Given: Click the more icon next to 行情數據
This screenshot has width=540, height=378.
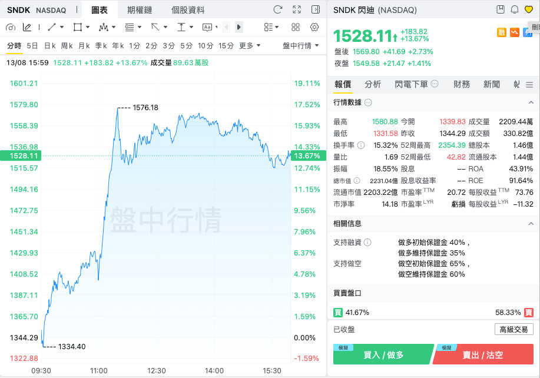Looking at the screenshot, I should [368, 102].
